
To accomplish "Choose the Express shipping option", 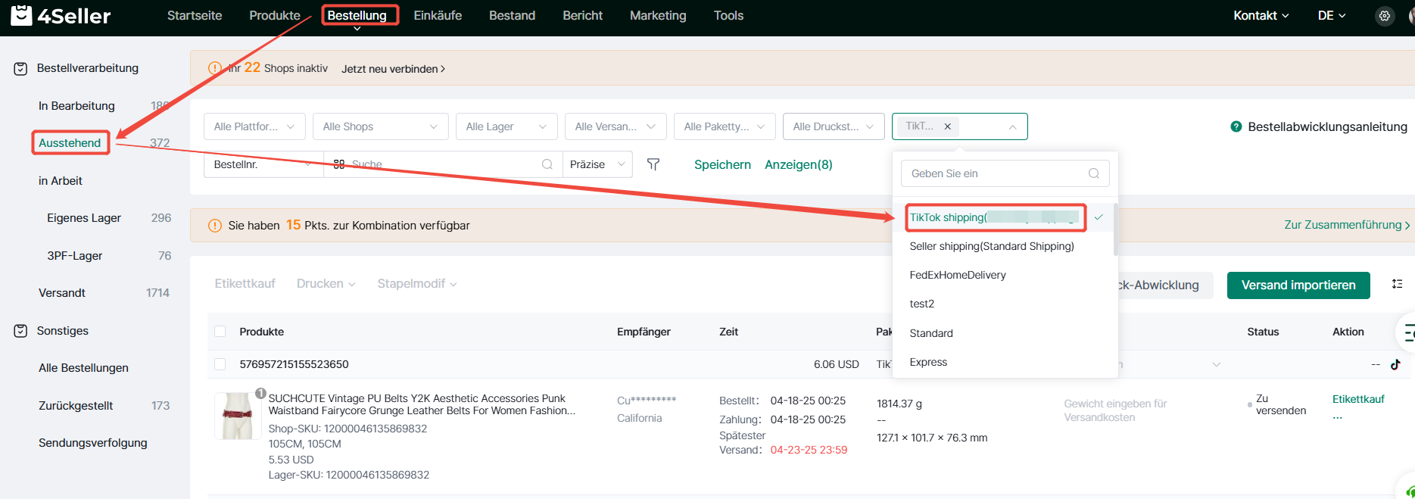I will tap(928, 362).
